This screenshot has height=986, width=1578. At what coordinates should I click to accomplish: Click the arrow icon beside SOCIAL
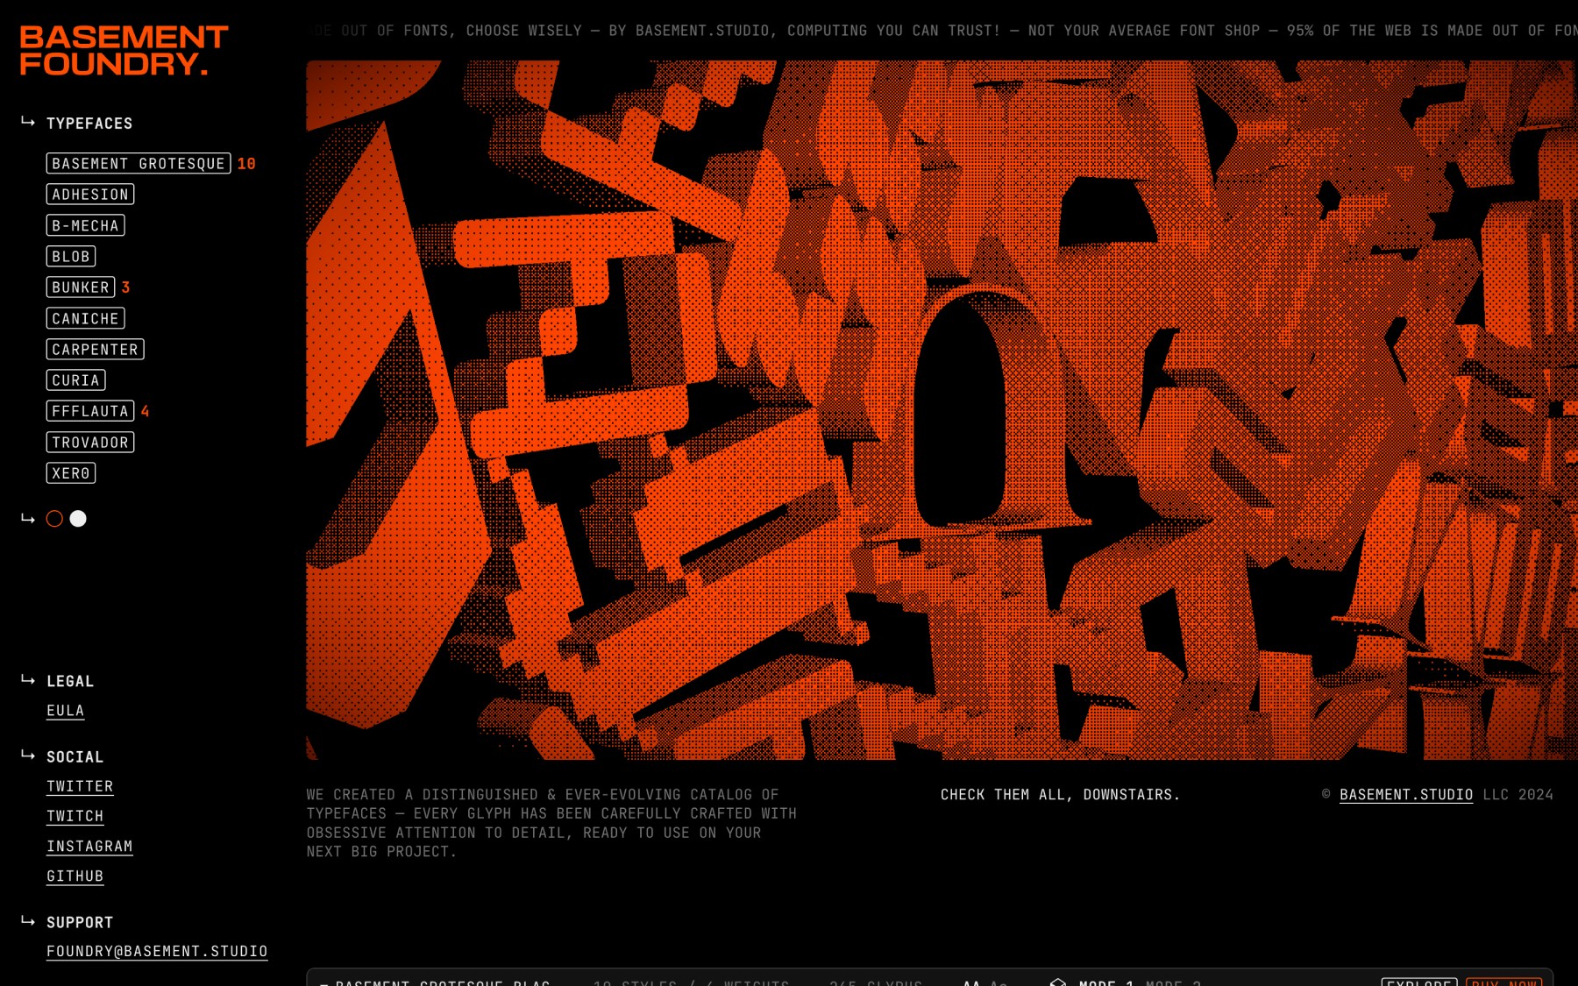(28, 755)
